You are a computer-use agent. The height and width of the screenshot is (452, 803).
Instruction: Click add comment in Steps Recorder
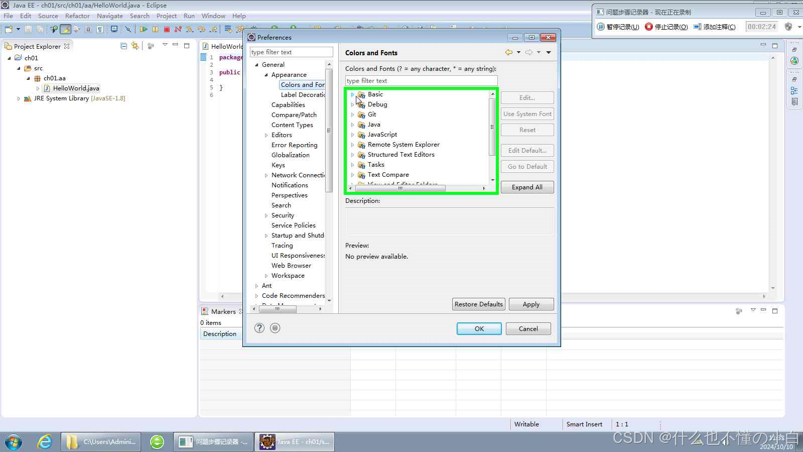point(715,27)
